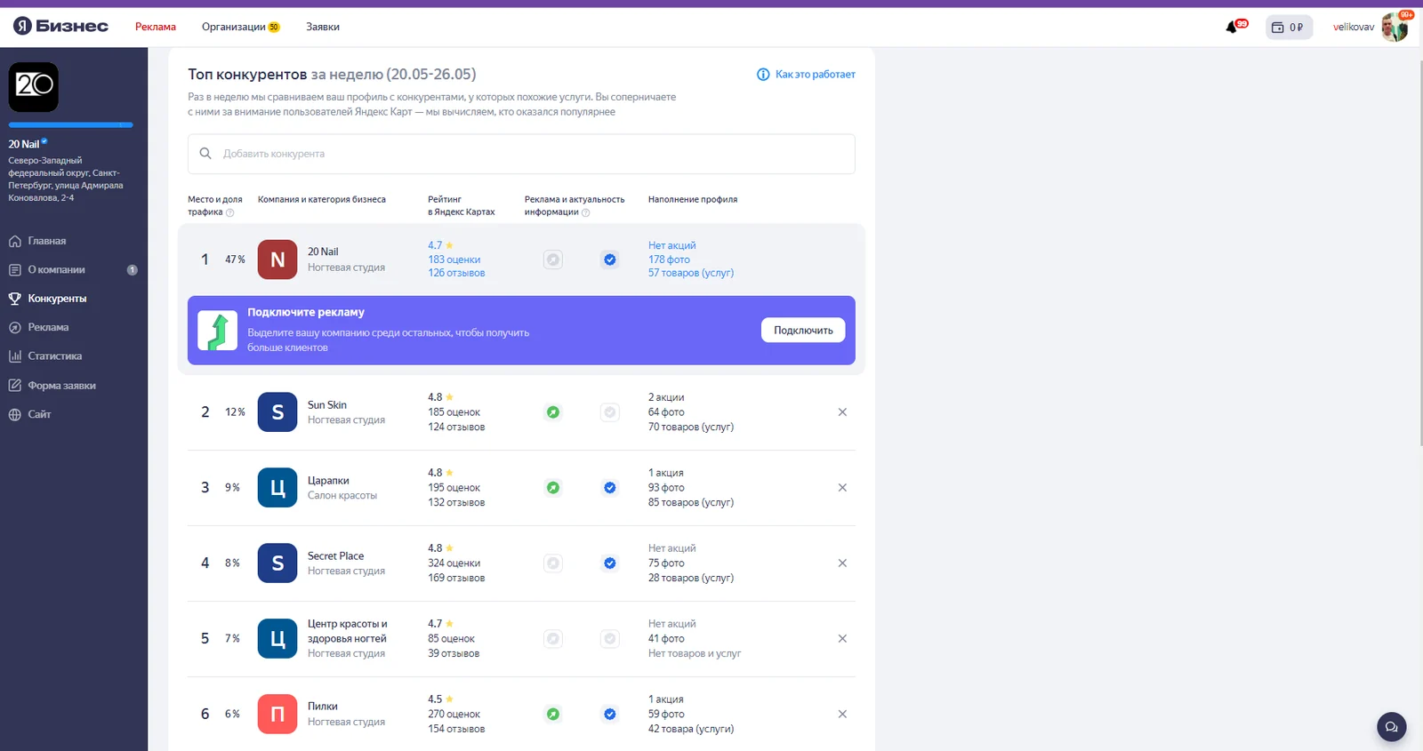Click the S avatar of Secret Place
This screenshot has height=751, width=1423.
pyautogui.click(x=277, y=563)
